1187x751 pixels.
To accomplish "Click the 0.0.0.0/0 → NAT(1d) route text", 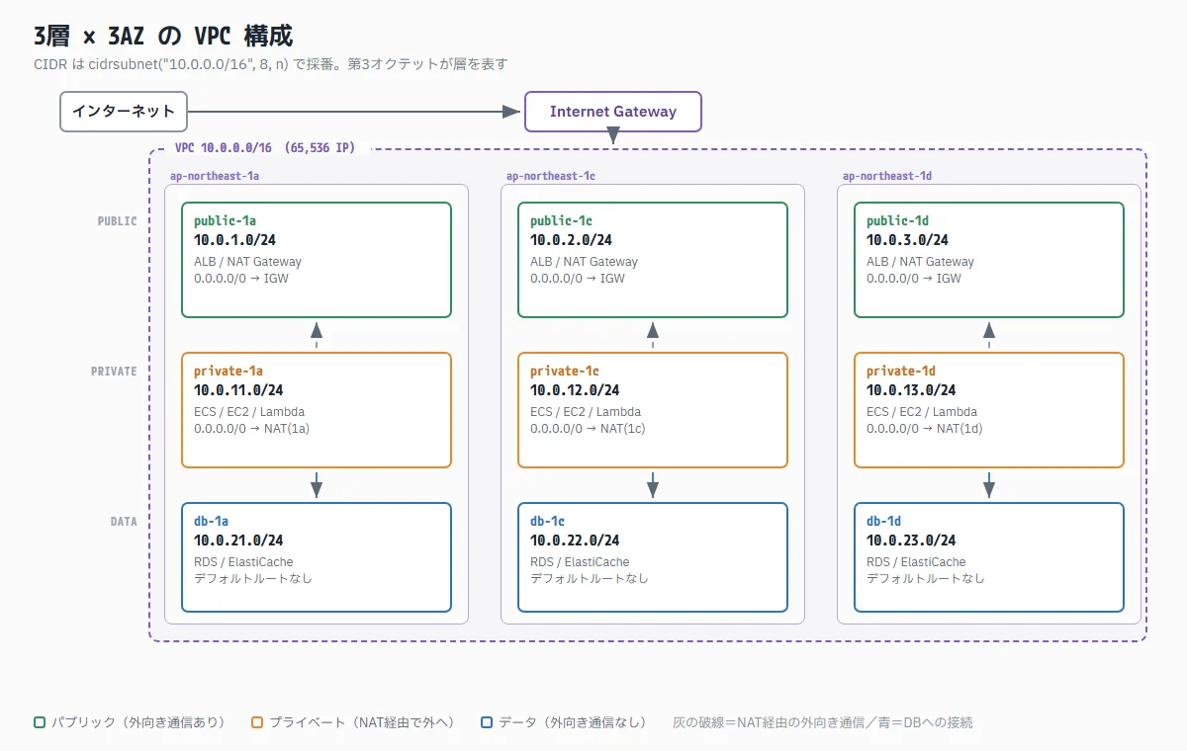I will pos(924,429).
